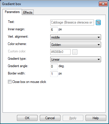Focus the Text input field
The width and height of the screenshot is (109, 124).
(x=72, y=23)
